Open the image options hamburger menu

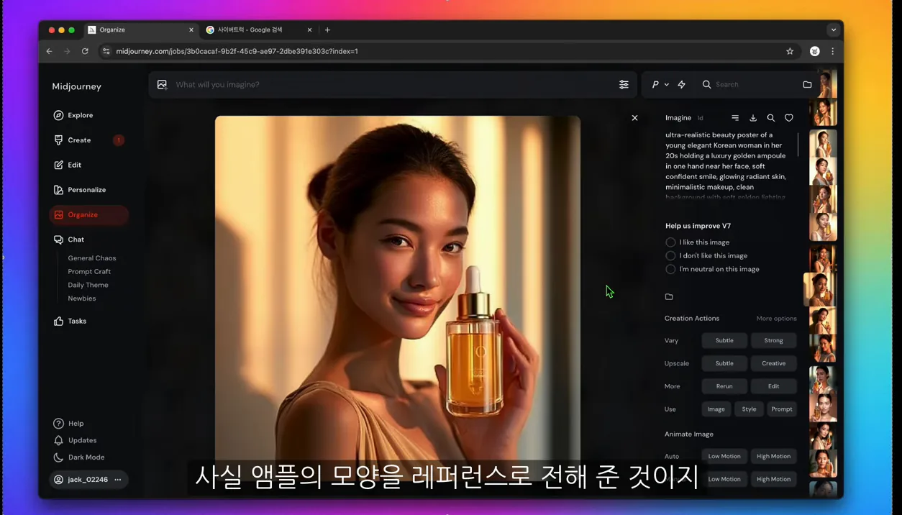[735, 118]
